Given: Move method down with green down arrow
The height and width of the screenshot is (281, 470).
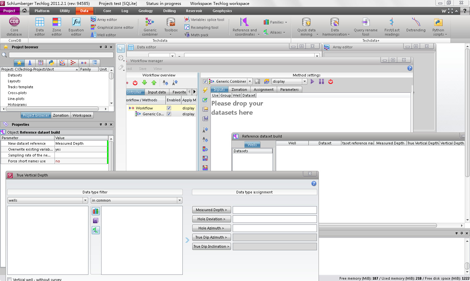Looking at the screenshot, I should pos(145,83).
